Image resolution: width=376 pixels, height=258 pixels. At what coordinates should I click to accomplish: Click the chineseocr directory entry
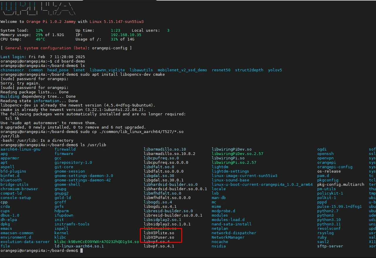click(12, 70)
